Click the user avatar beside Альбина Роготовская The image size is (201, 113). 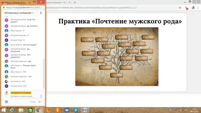[x=6, y=93]
